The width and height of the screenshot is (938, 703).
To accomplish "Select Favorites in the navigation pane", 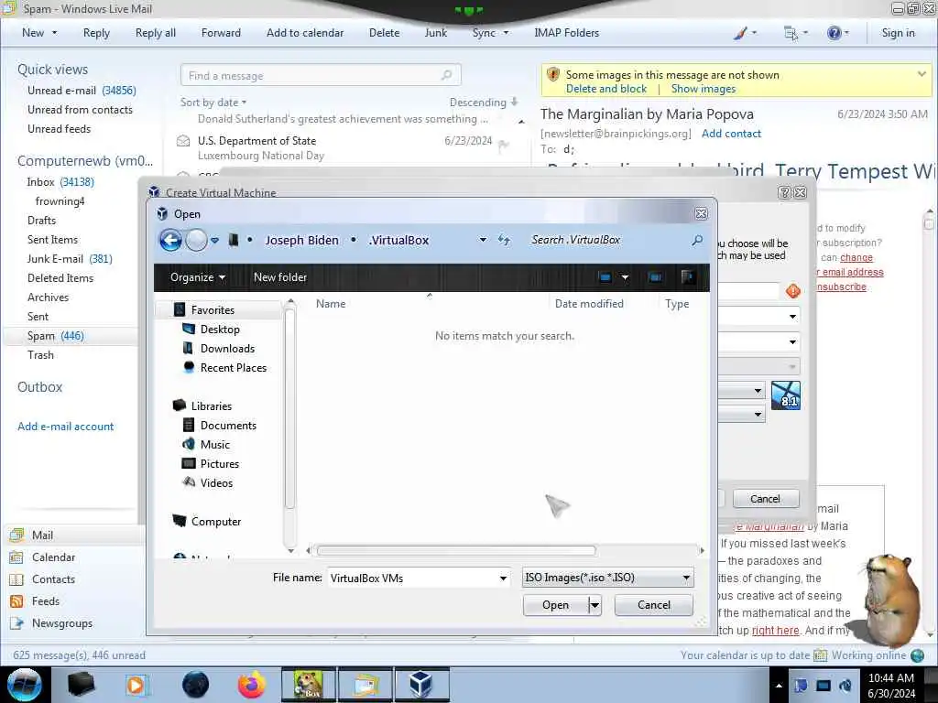I will (x=213, y=309).
